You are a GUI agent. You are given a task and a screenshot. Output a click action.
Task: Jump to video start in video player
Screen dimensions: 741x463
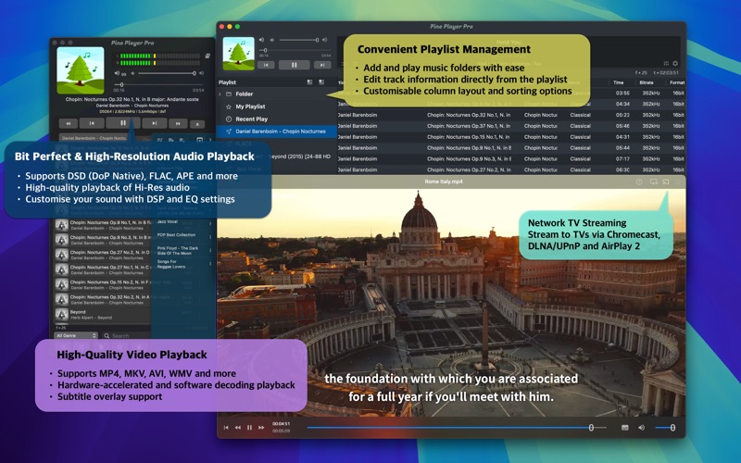226,428
